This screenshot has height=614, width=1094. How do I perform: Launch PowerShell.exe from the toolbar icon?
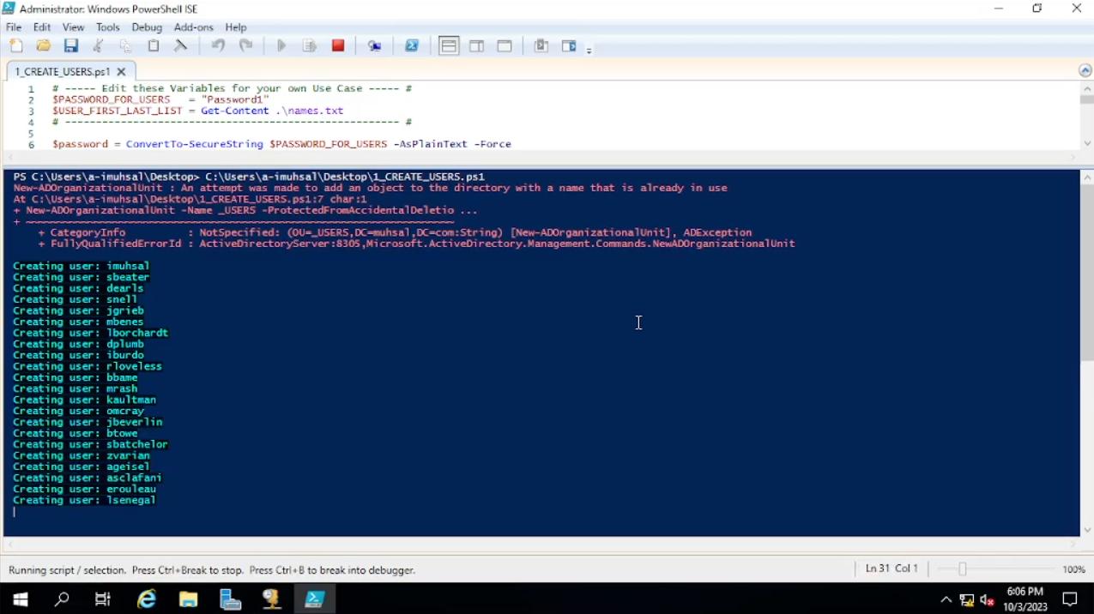[x=412, y=46]
